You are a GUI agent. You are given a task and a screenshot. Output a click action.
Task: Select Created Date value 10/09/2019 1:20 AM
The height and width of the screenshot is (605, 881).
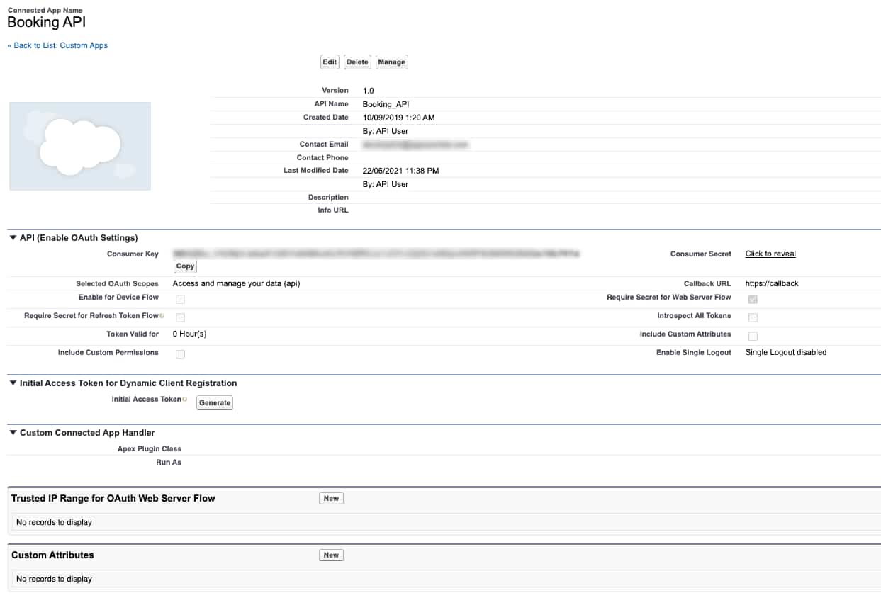point(398,118)
